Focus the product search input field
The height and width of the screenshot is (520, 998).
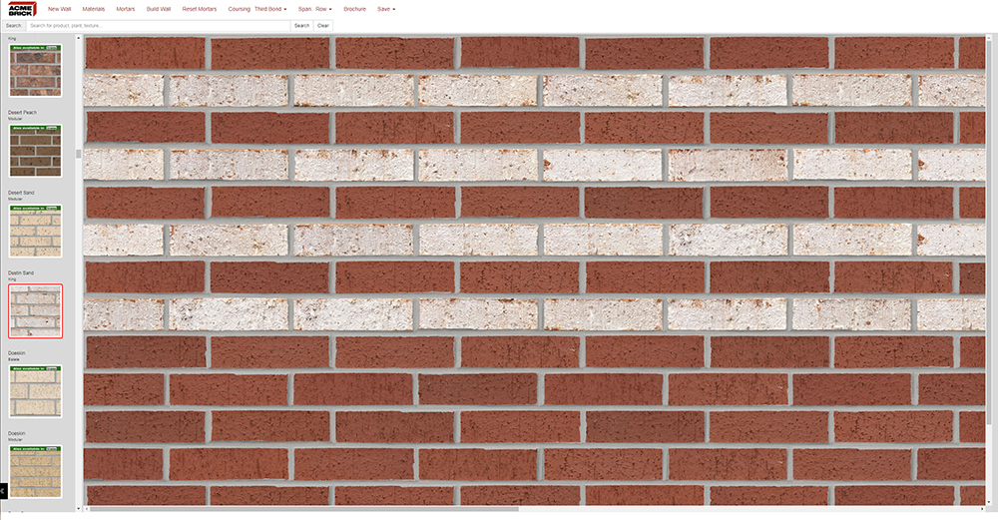158,25
